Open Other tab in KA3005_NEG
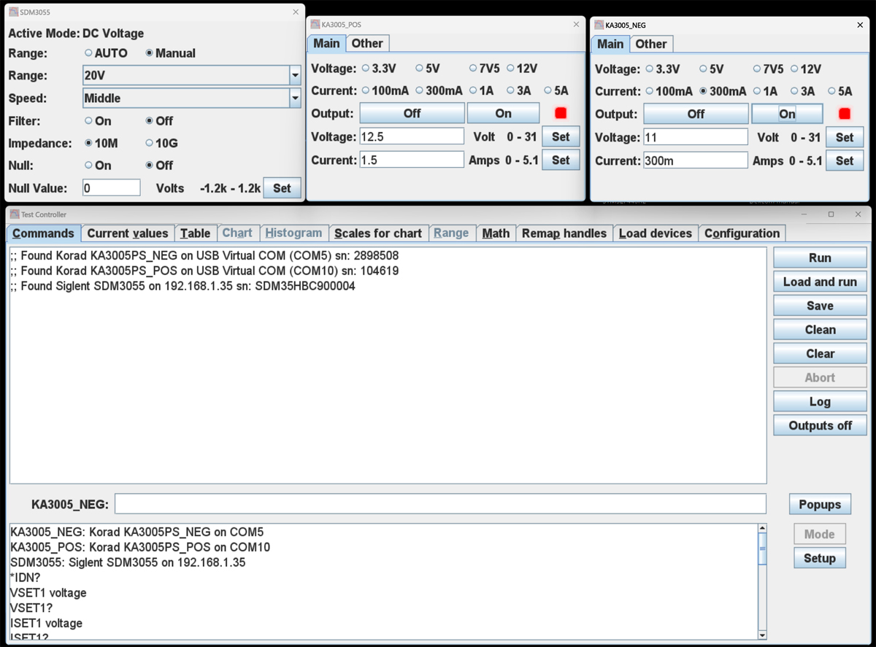This screenshot has height=647, width=876. pyautogui.click(x=651, y=44)
